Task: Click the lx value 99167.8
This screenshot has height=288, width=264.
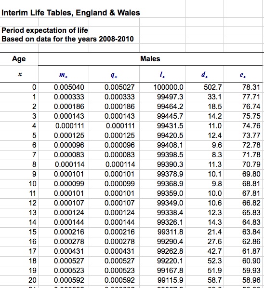Action: [170, 271]
